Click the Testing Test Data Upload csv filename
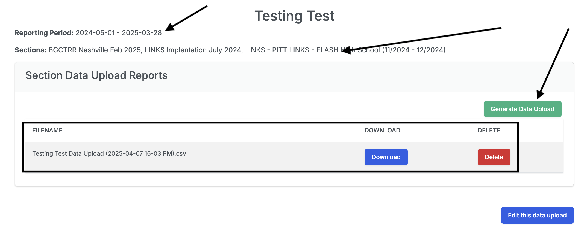 click(109, 153)
